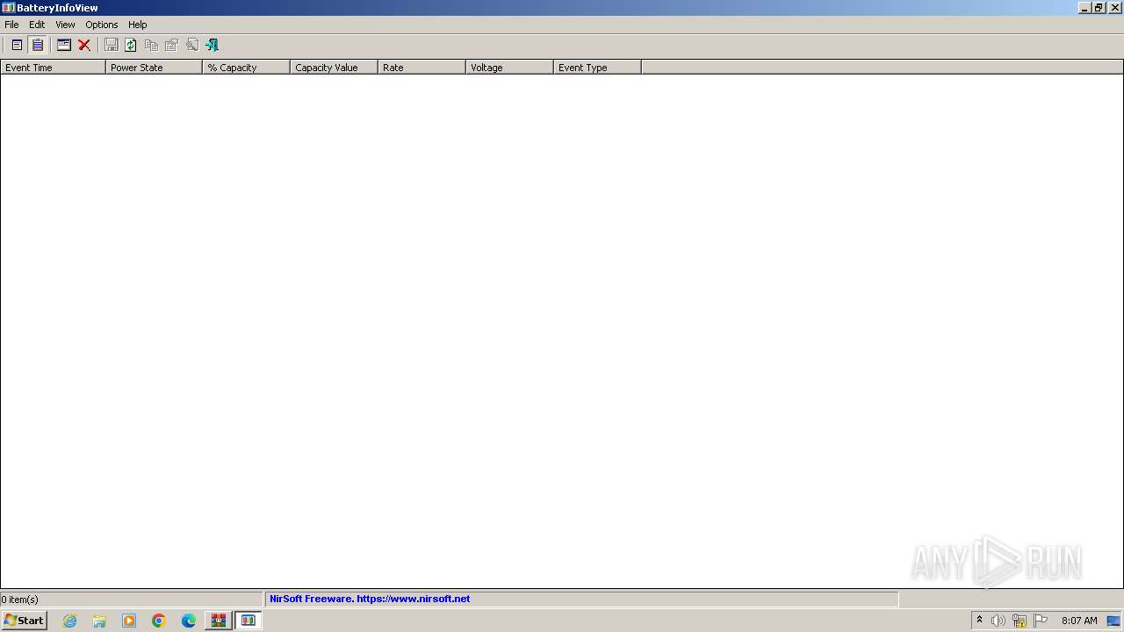Open the Options menu
1124x632 pixels.
[102, 25]
